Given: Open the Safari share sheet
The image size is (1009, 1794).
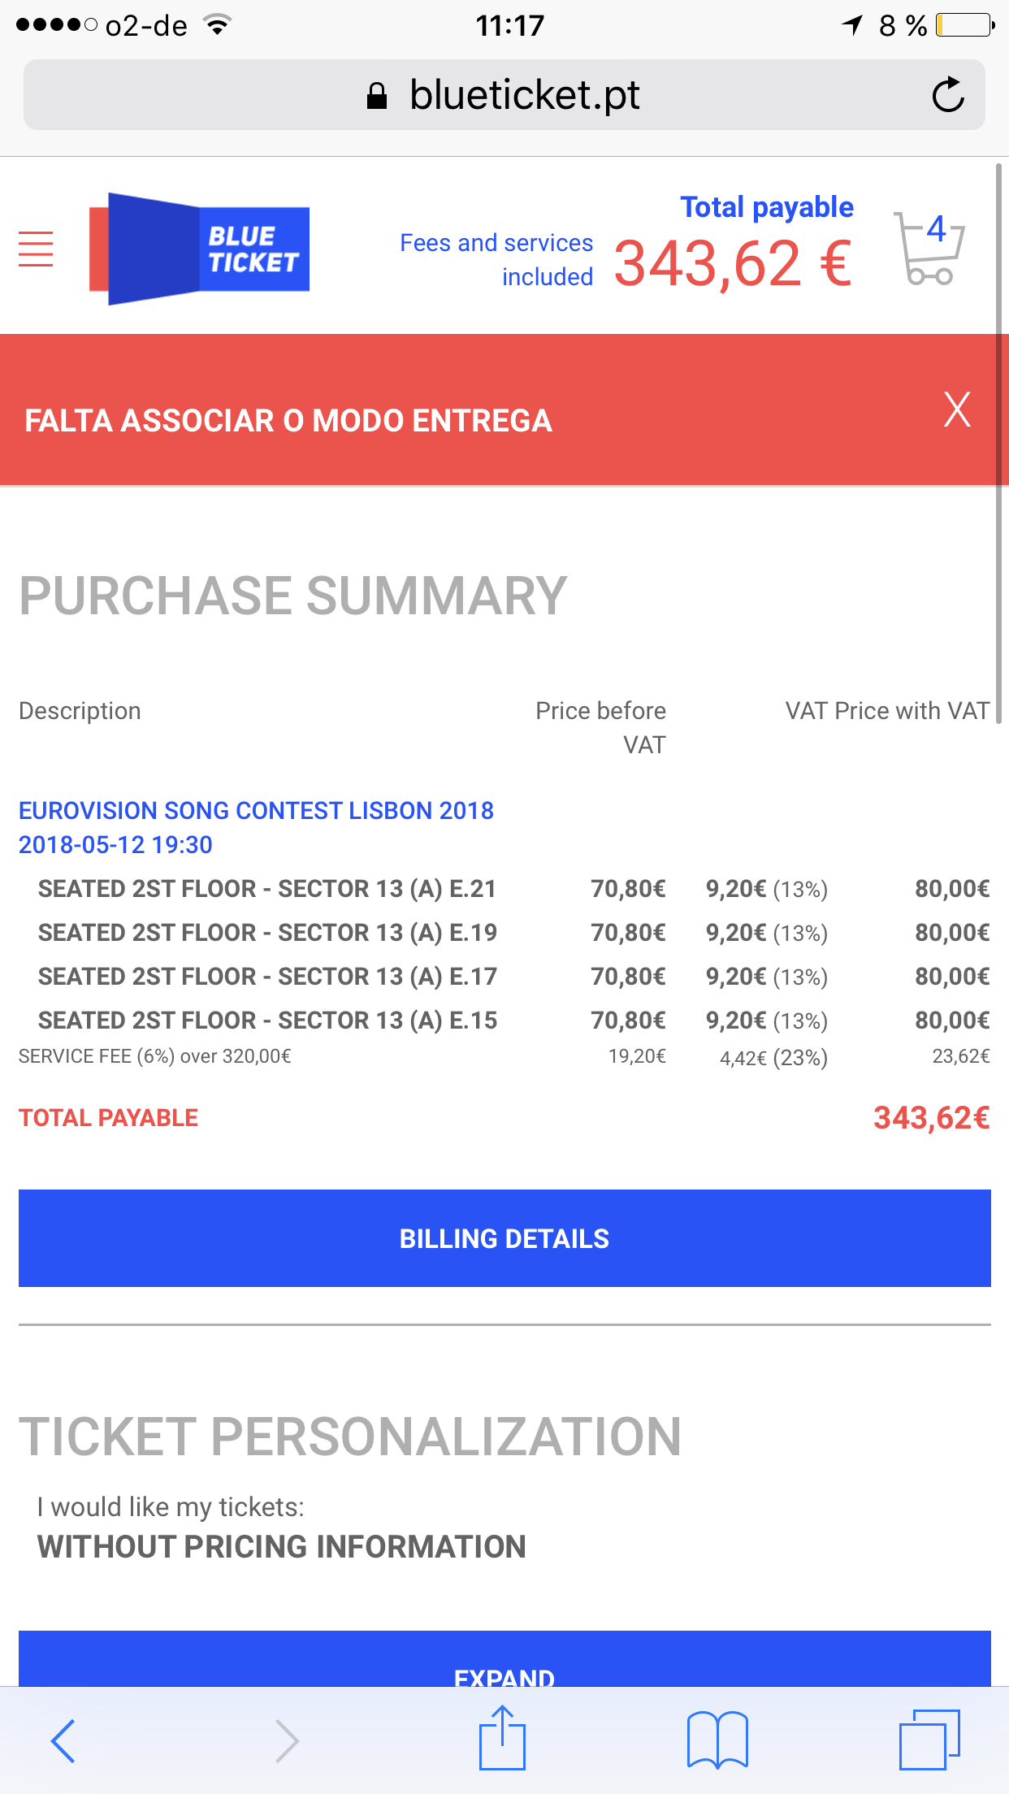Looking at the screenshot, I should coord(503,1737).
